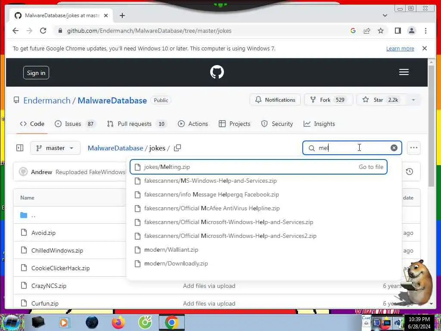Switch to the Pull requests tab

(x=136, y=124)
